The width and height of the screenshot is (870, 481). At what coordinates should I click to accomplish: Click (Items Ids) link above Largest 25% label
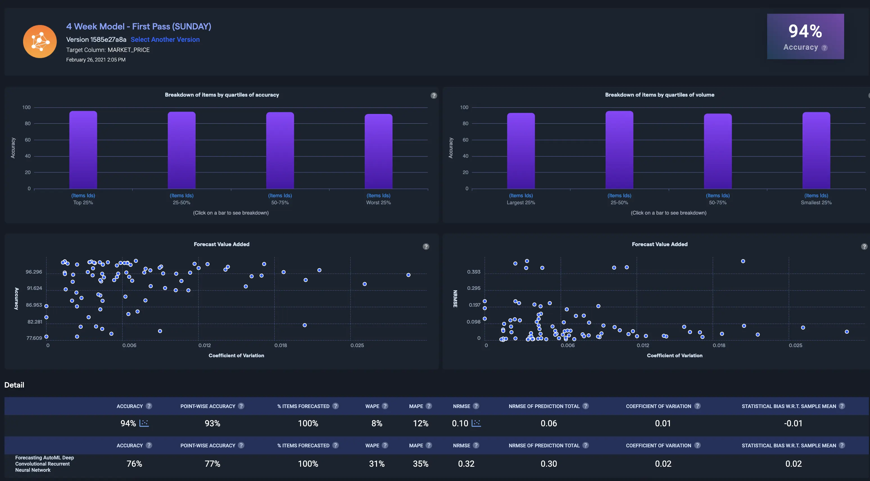tap(521, 196)
